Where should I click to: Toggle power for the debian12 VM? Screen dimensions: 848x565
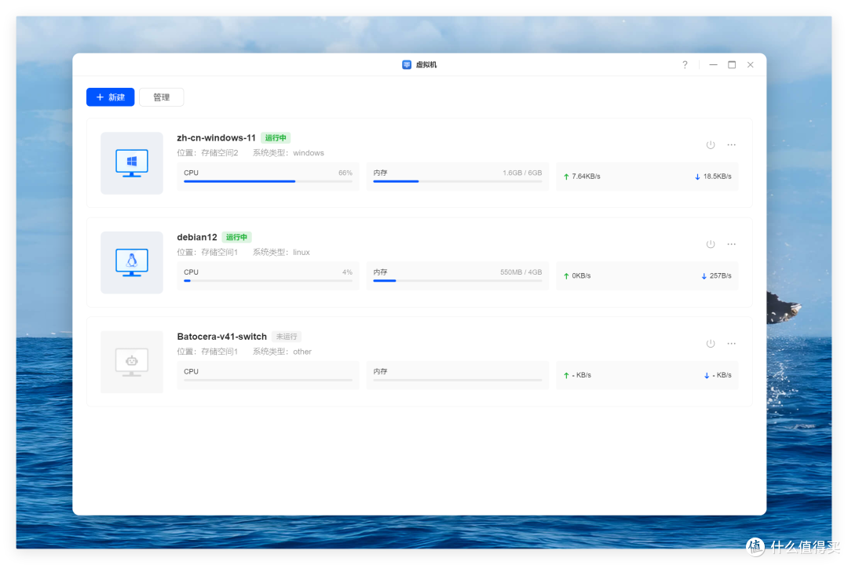(x=710, y=244)
